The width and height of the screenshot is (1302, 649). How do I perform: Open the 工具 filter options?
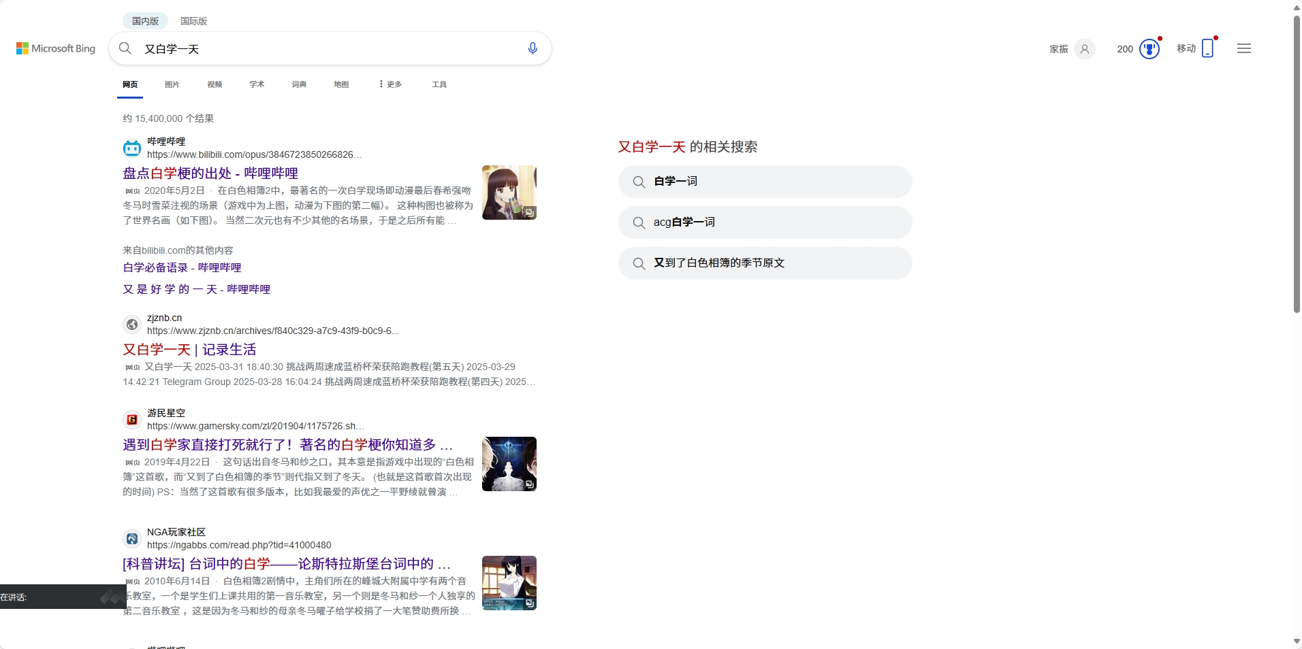[439, 84]
